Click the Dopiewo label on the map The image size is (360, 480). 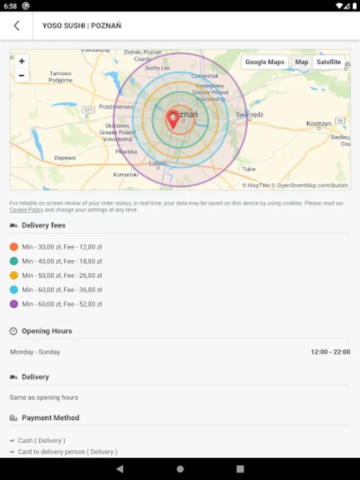65,158
